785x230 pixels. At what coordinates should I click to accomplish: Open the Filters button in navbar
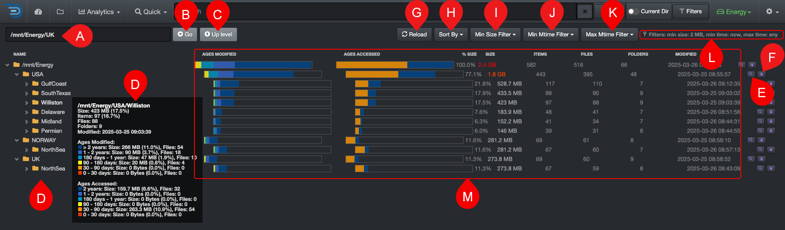pos(691,12)
